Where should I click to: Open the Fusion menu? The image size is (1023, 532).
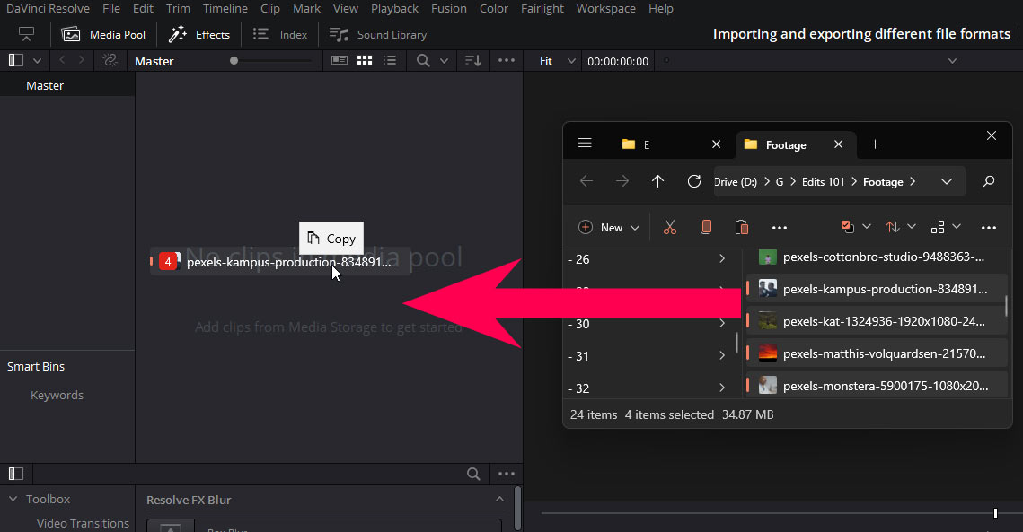[449, 8]
